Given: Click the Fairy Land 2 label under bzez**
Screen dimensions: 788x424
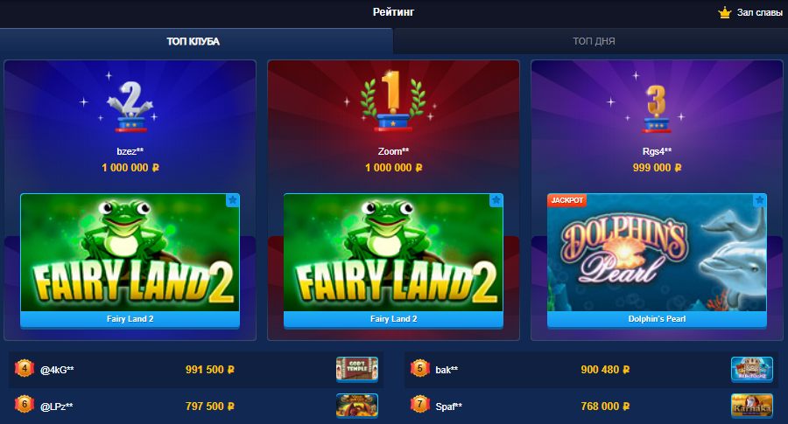Looking at the screenshot, I should [130, 319].
